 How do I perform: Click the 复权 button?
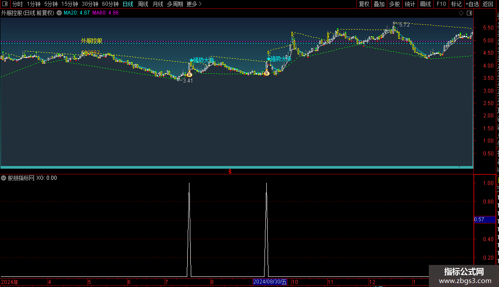pos(364,4)
